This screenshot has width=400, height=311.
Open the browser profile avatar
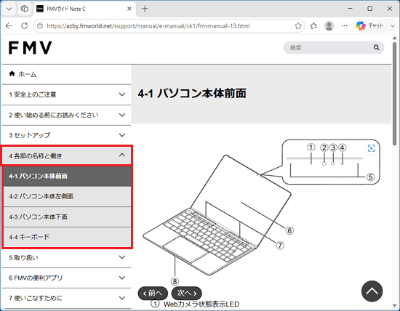click(x=329, y=25)
